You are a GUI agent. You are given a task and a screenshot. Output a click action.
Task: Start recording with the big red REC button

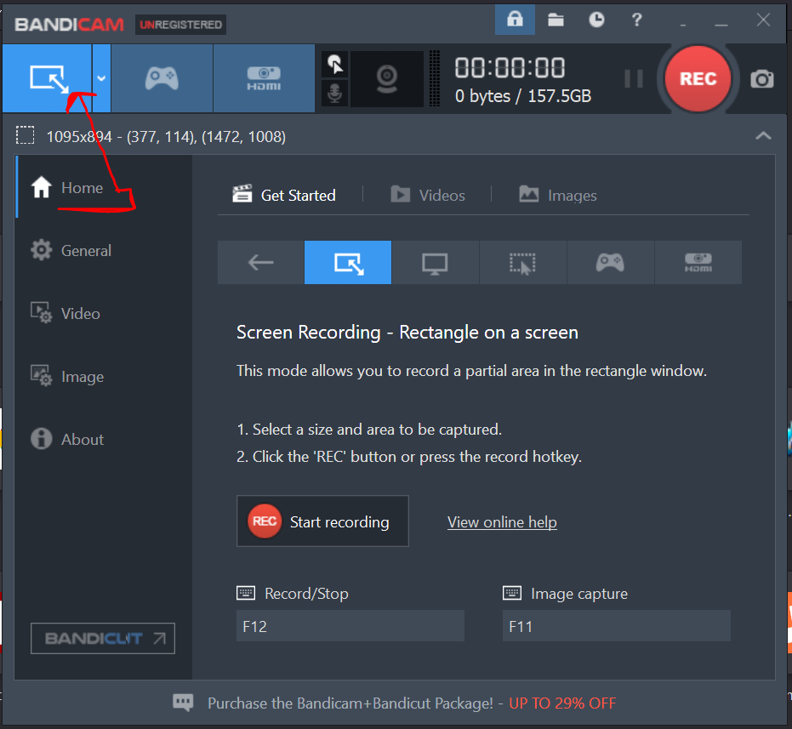(x=698, y=78)
